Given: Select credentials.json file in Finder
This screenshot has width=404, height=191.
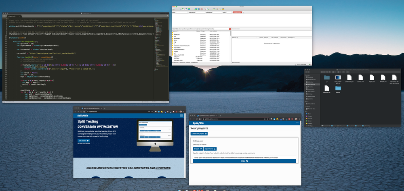Looking at the screenshot, I should [x=349, y=79].
